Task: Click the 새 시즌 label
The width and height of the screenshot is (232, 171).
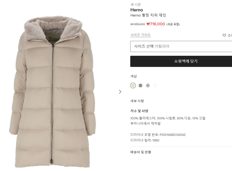Action: pos(136,5)
